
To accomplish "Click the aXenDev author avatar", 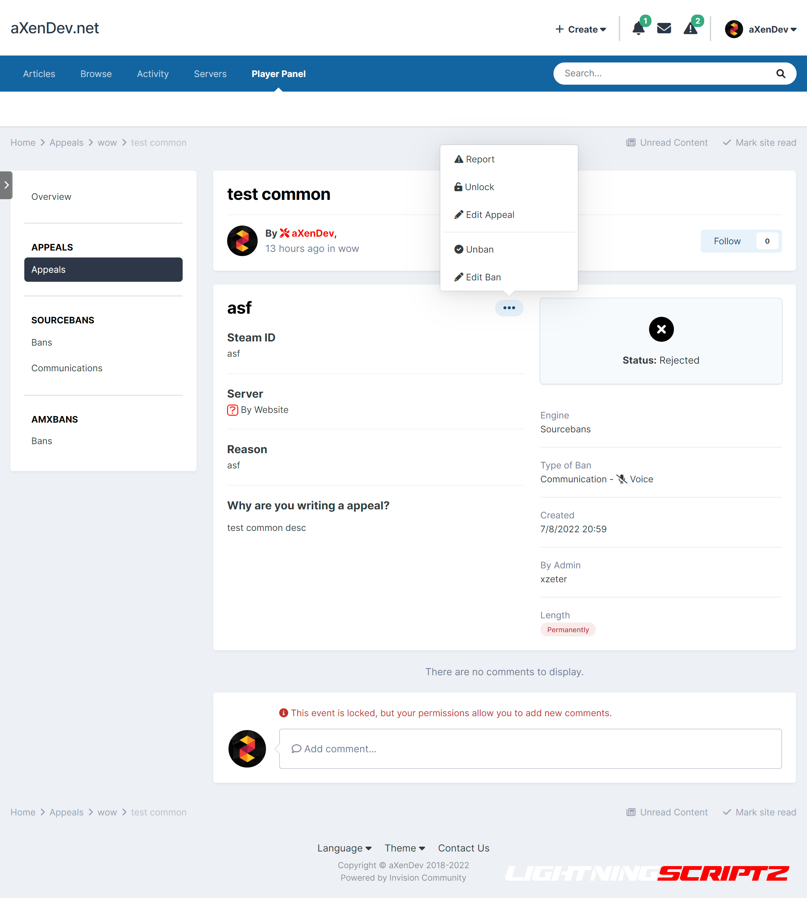I will 242,241.
